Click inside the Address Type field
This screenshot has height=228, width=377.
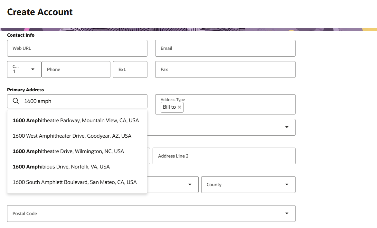[225, 104]
